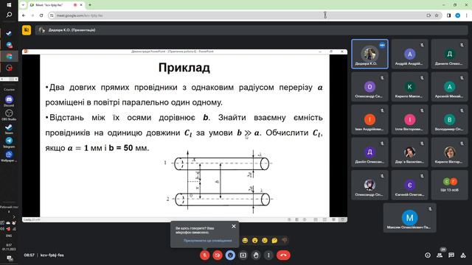The height and width of the screenshot is (265, 472).
Task: Unmute the microphone in the call controls
Action: tap(205, 255)
